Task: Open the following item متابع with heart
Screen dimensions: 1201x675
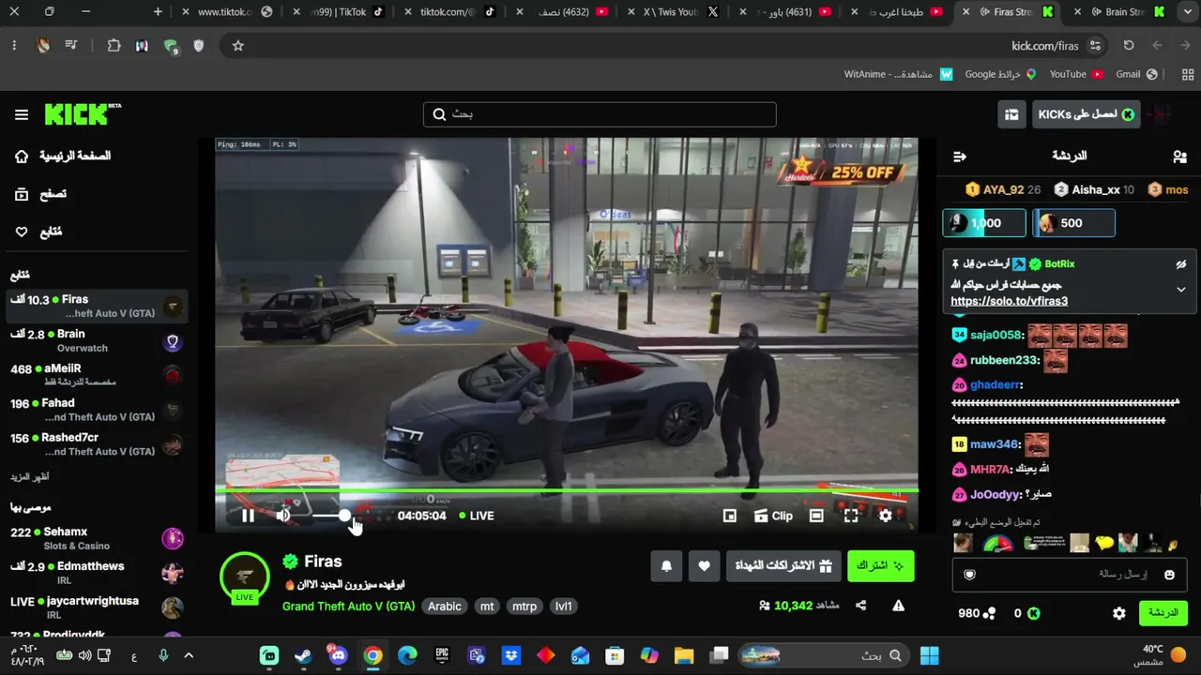Action: (x=38, y=232)
